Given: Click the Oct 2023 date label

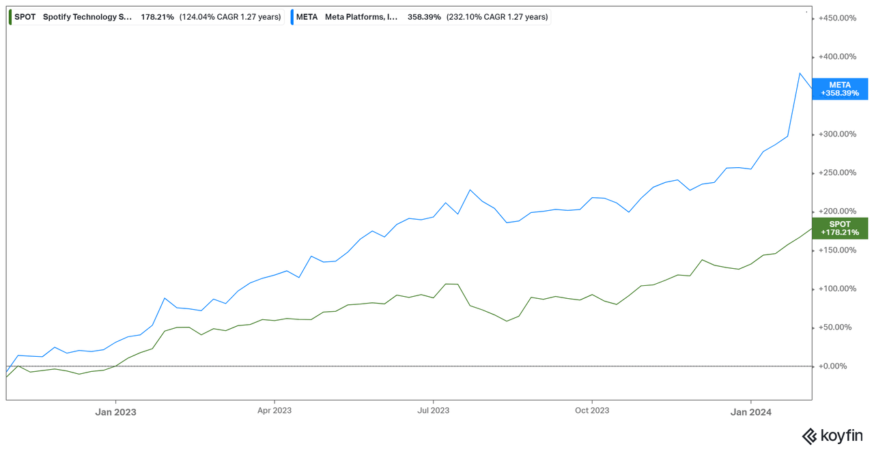Looking at the screenshot, I should [592, 411].
